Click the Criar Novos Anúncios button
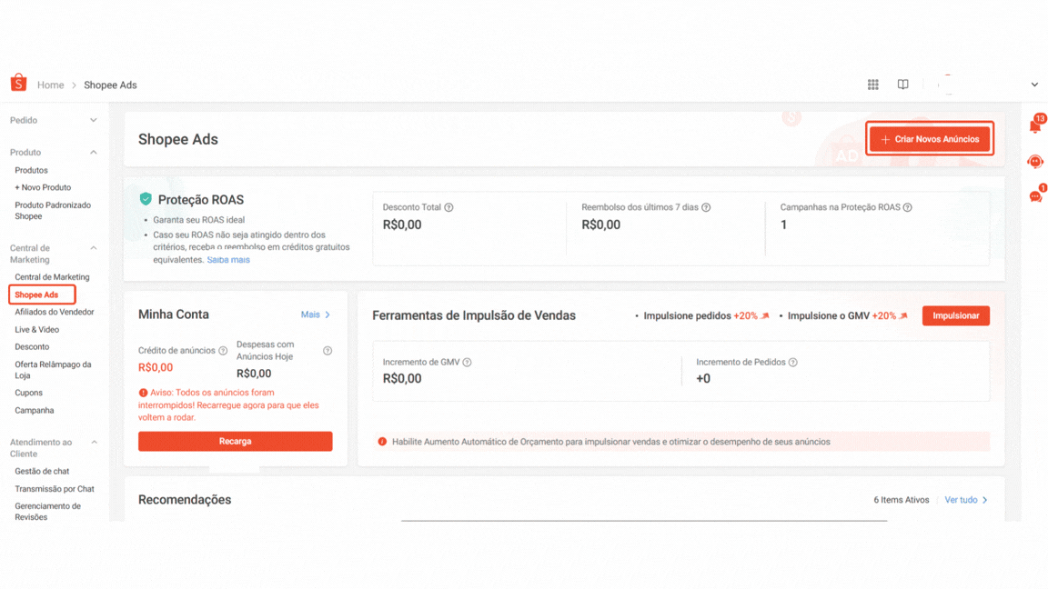 pos(929,139)
